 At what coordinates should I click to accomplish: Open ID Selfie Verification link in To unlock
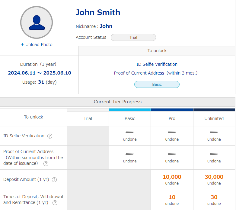click(157, 64)
